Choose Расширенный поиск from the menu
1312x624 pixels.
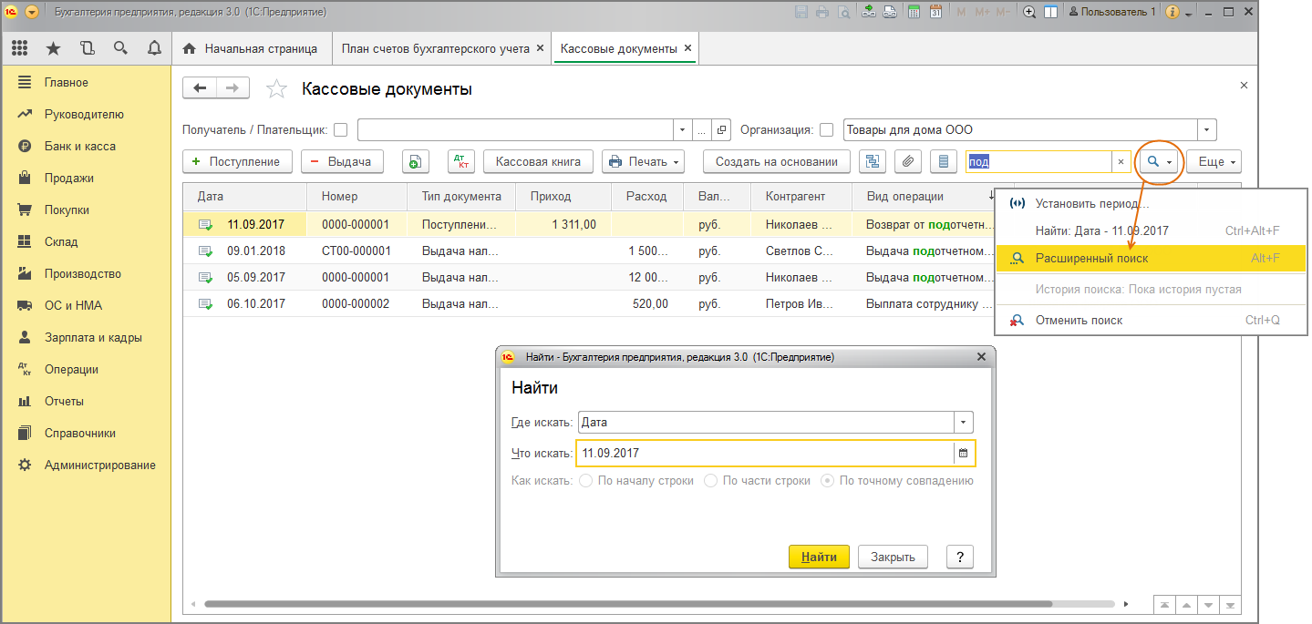point(1091,259)
